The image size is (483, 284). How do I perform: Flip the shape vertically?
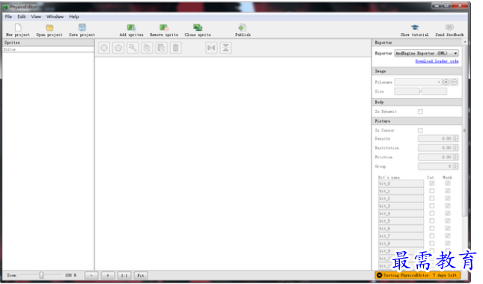point(226,48)
